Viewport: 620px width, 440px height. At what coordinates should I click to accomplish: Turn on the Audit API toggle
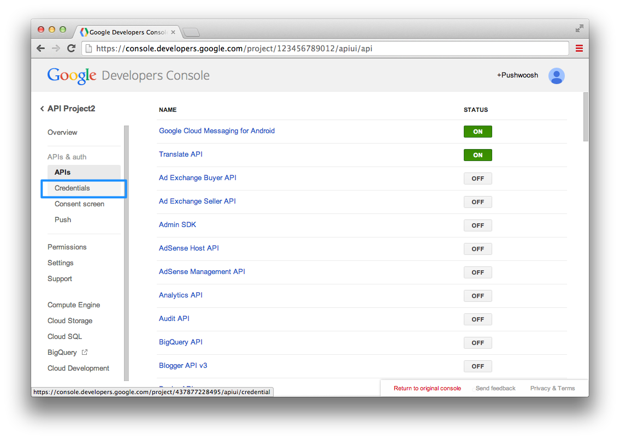[477, 319]
